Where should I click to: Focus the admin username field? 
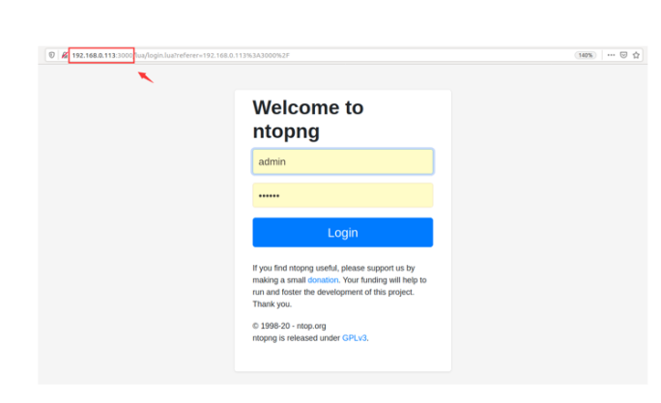[x=343, y=161]
